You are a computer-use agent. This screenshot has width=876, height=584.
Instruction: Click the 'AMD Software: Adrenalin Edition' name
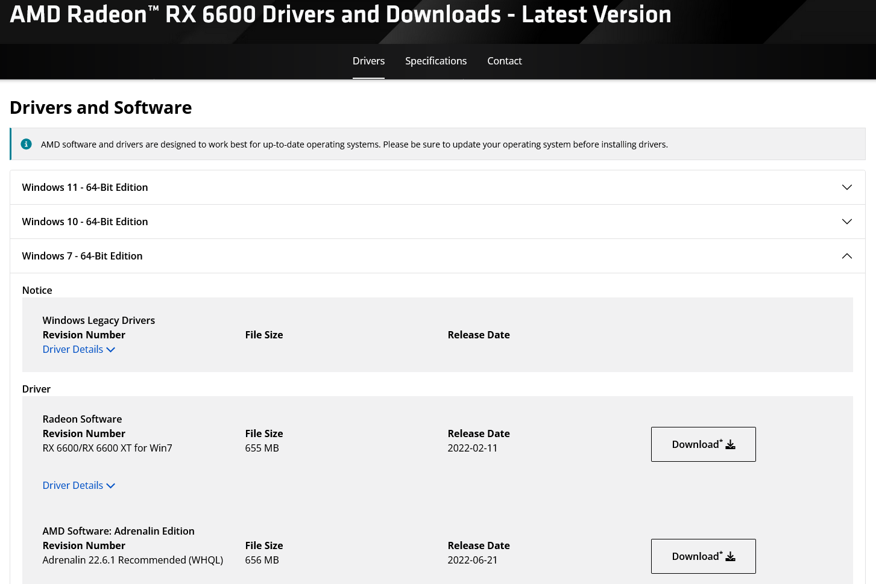pos(118,531)
